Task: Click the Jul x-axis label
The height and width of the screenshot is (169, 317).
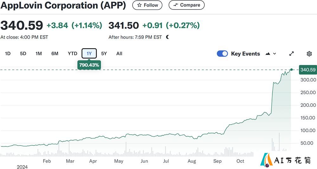Action: [x=166, y=161]
